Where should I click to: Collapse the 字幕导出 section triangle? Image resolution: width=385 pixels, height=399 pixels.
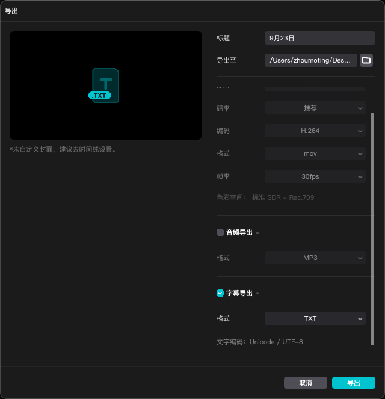click(x=258, y=293)
